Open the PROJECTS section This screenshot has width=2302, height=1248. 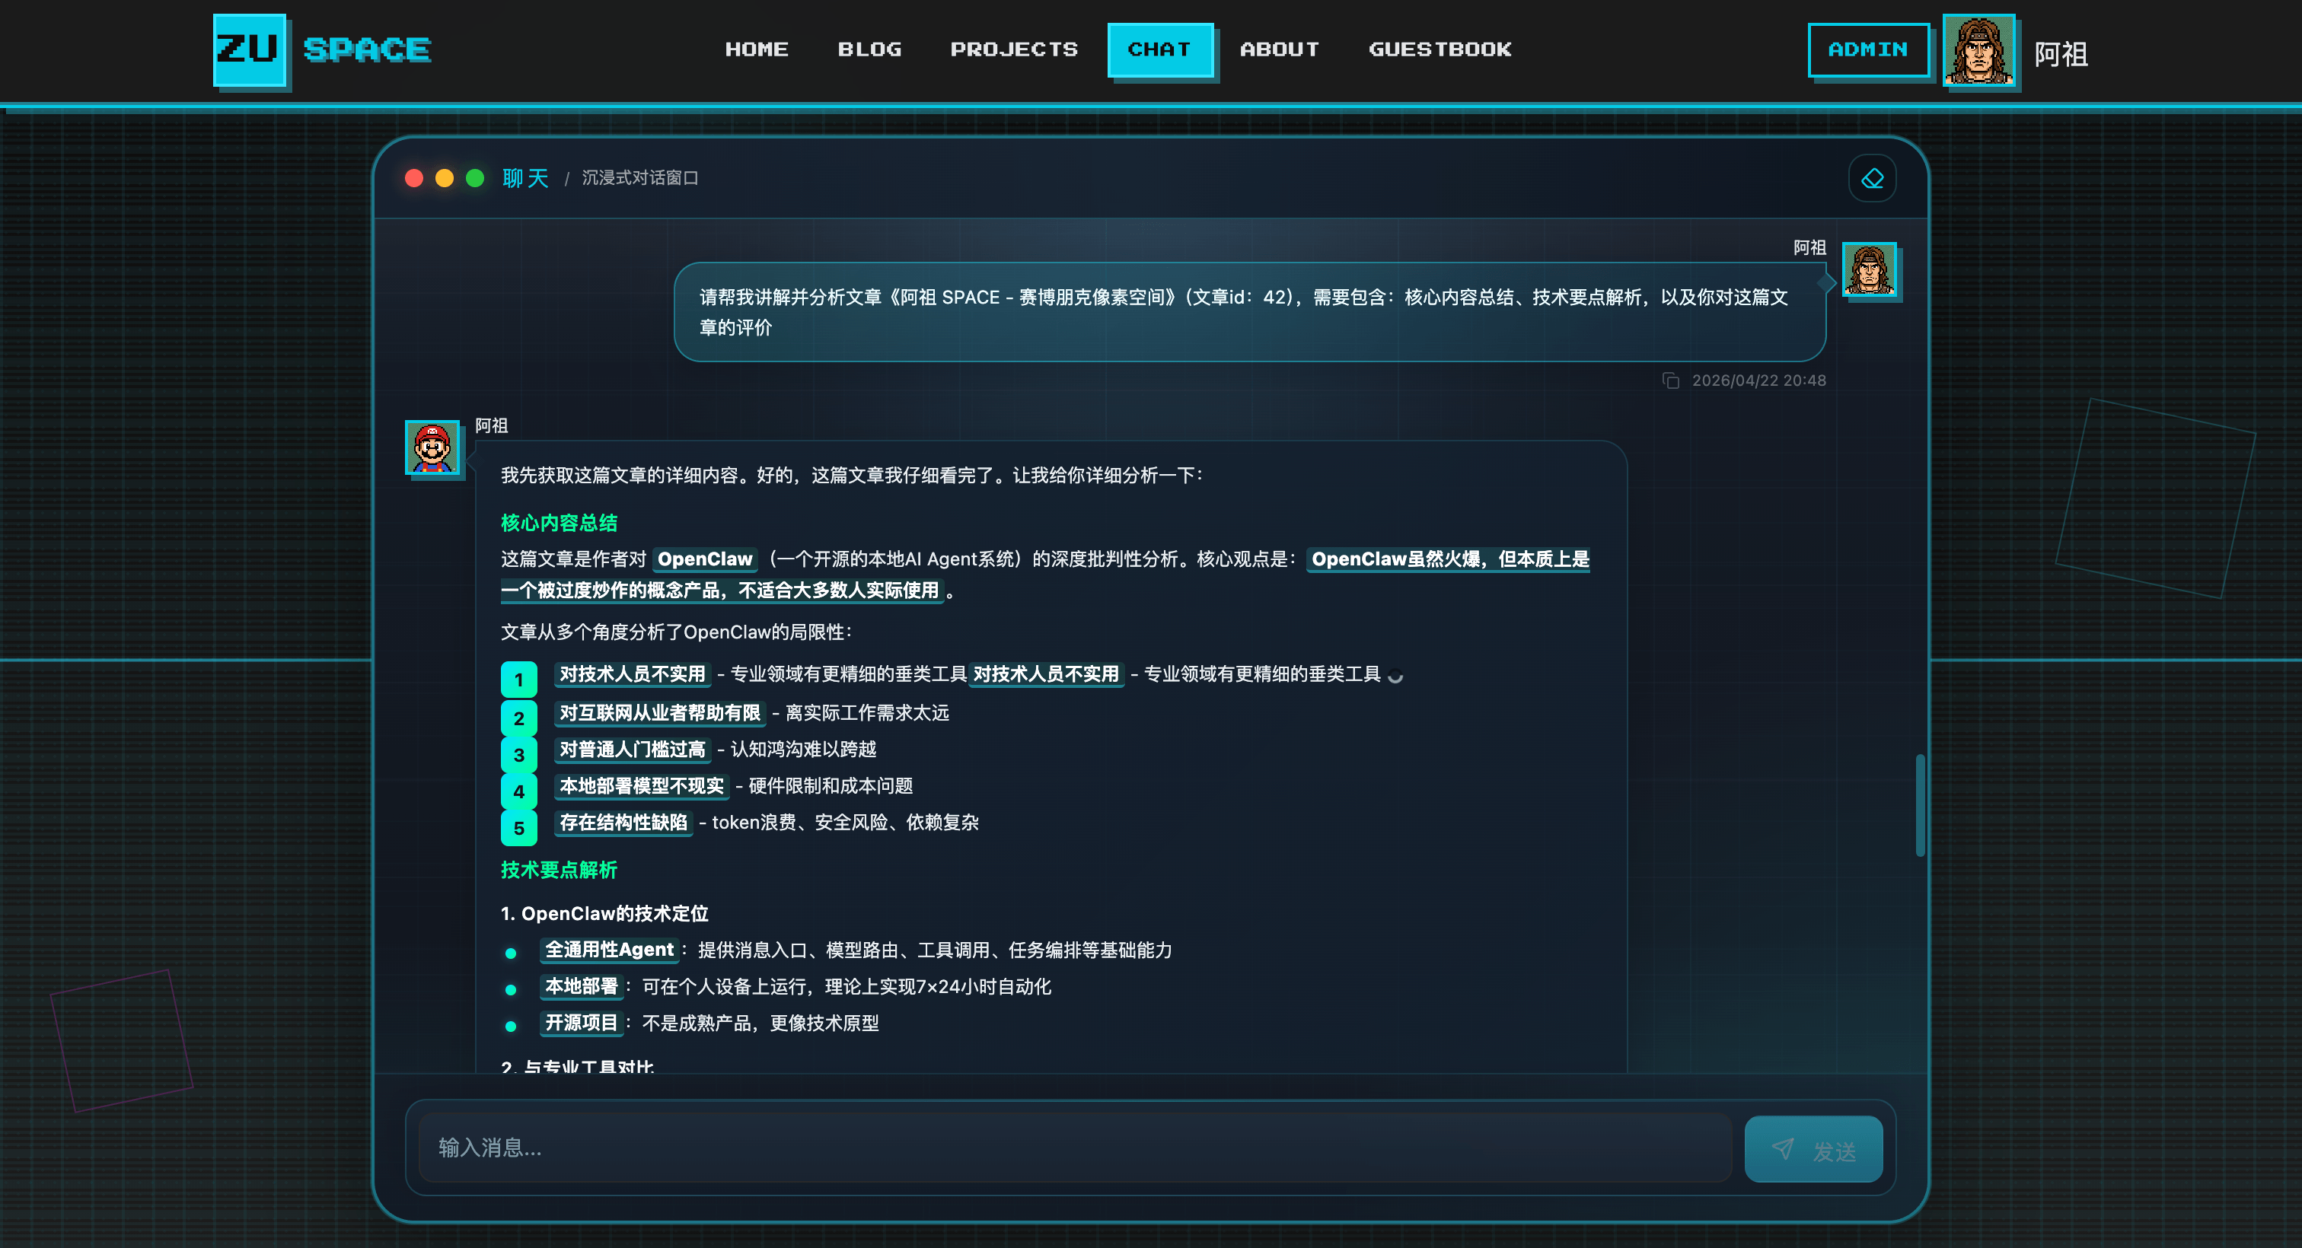1014,50
